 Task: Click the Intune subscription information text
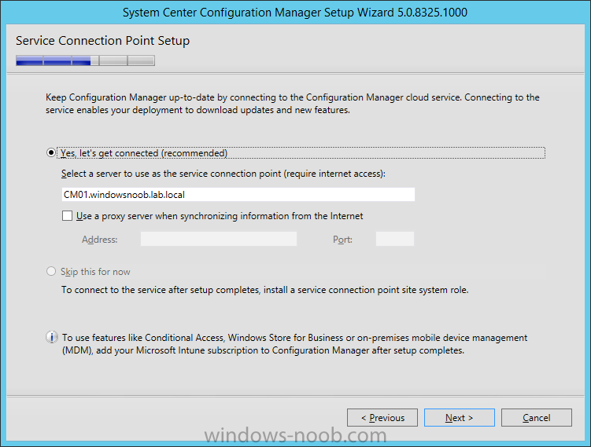pyautogui.click(x=294, y=344)
